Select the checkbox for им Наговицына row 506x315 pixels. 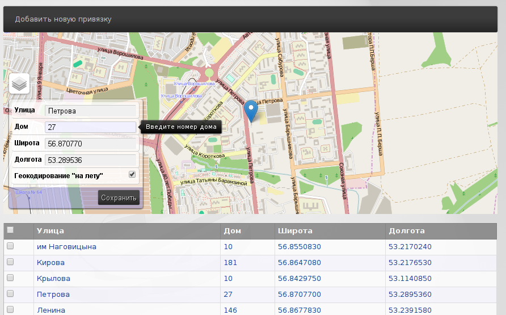point(10,246)
